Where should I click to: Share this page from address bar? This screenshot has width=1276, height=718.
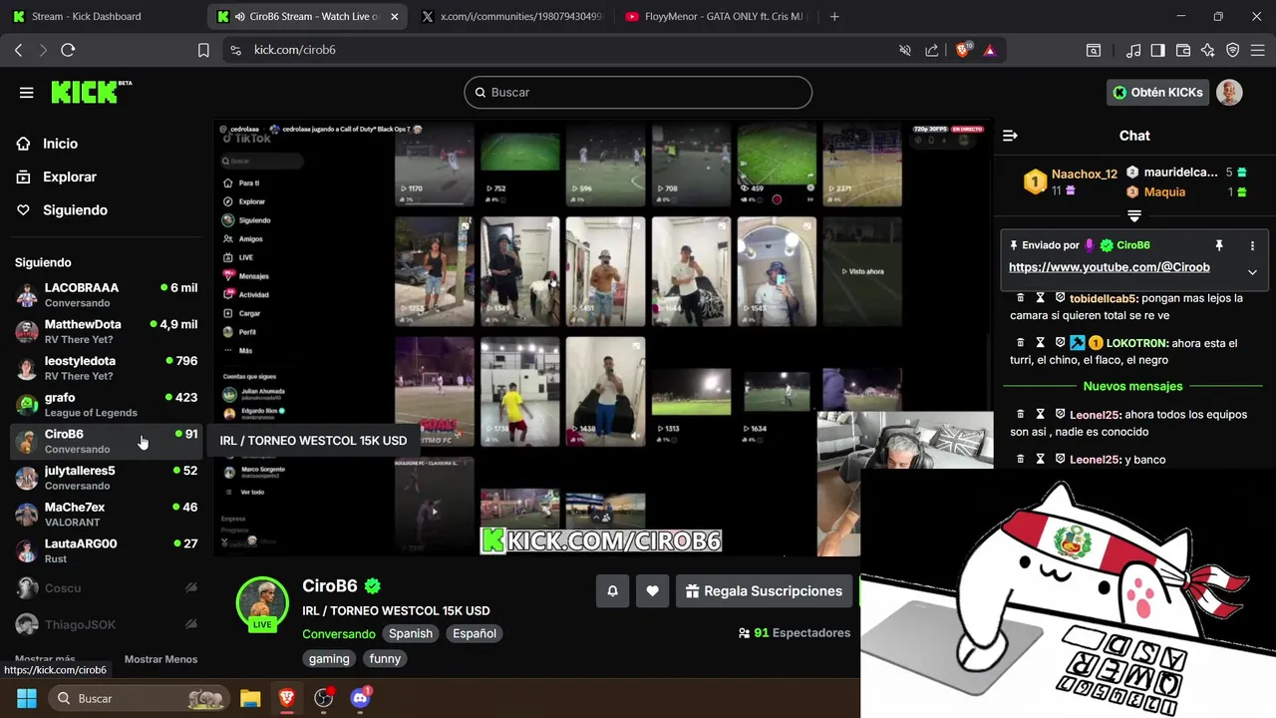click(x=932, y=50)
